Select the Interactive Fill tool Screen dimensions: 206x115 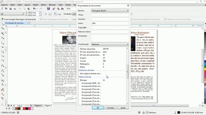point(2,94)
